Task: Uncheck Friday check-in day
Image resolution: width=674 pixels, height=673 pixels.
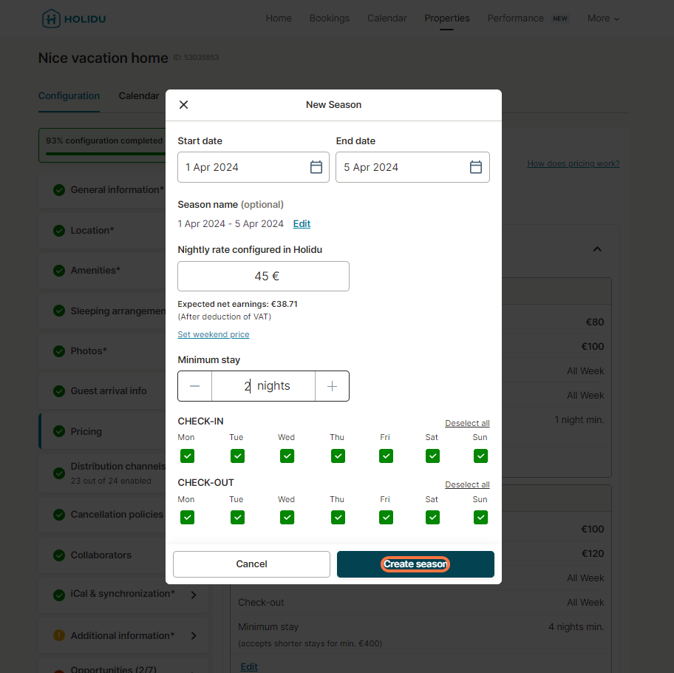Action: (386, 456)
